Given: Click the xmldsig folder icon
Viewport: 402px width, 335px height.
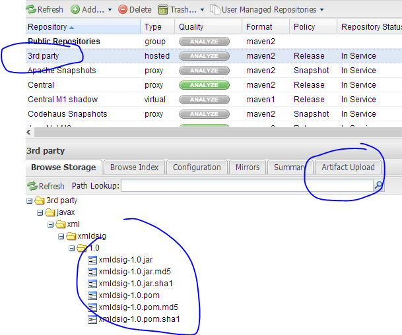Looking at the screenshot, I should [71, 236].
